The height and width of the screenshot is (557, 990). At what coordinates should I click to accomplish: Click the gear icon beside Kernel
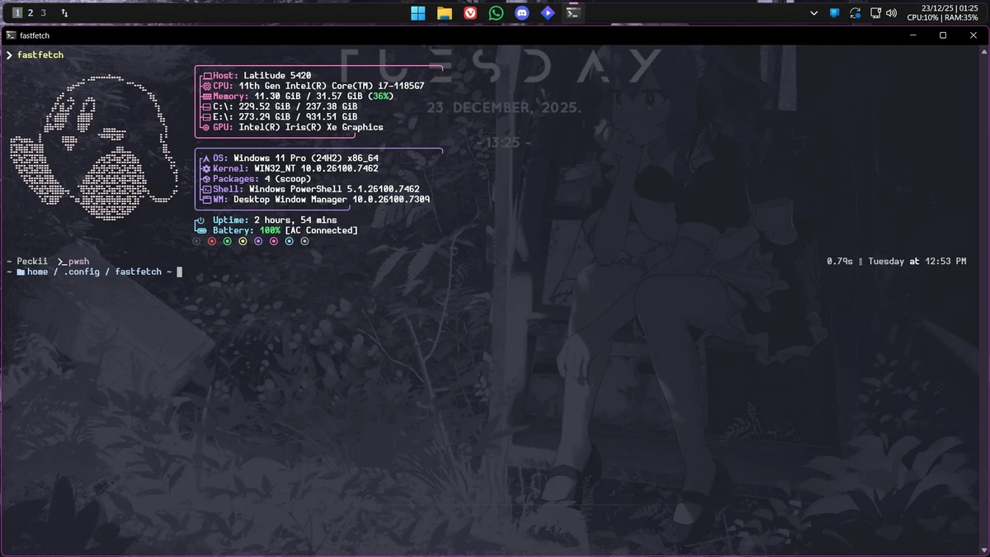click(206, 168)
